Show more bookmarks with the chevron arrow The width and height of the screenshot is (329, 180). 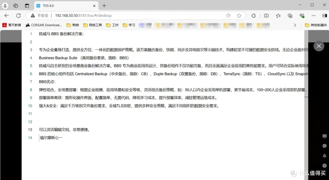click(295, 25)
